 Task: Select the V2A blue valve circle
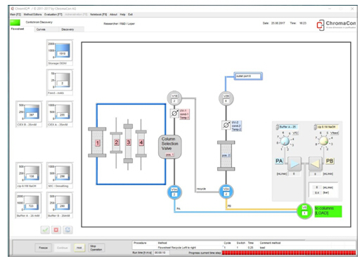point(226,192)
